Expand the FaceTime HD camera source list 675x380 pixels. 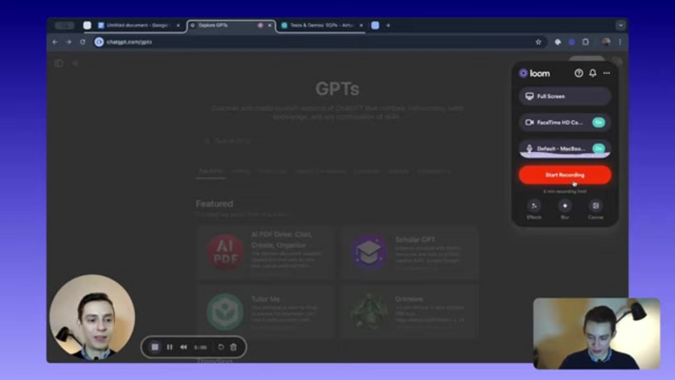tap(553, 122)
